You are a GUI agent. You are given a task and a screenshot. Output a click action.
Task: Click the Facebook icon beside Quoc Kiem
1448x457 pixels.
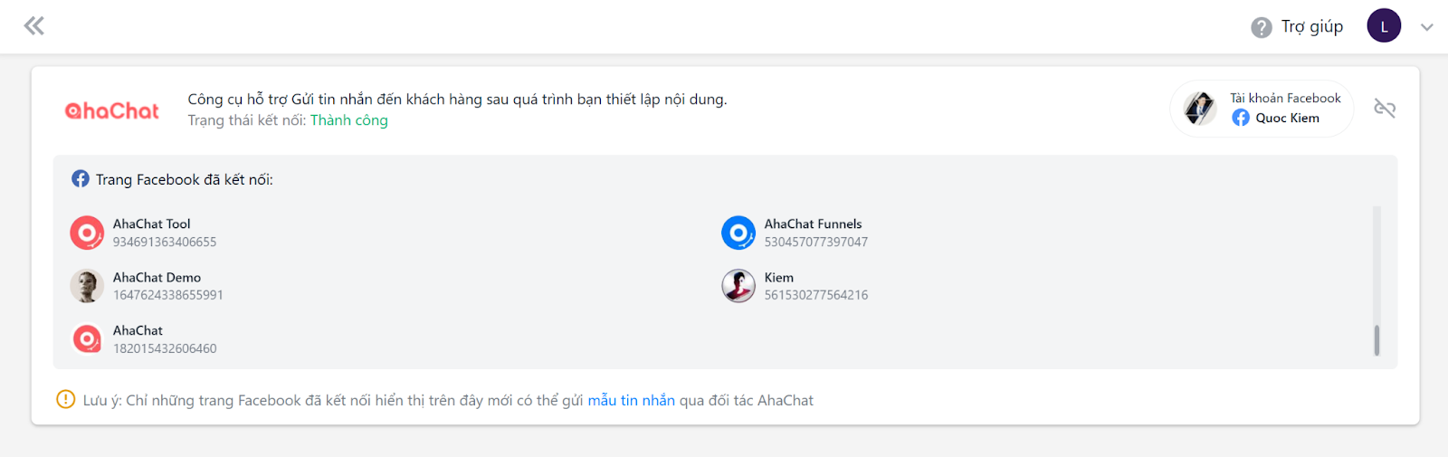[1241, 118]
